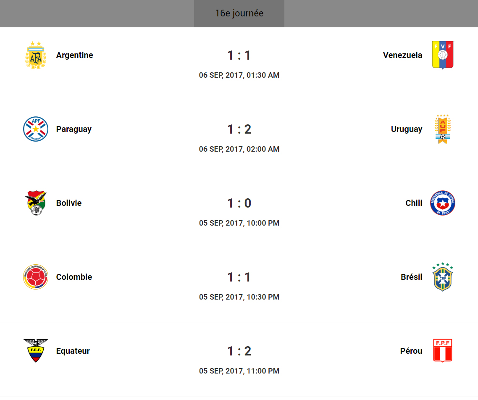This screenshot has width=478, height=400.
Task: Click the Brazil CBF crest
Action: 443,277
